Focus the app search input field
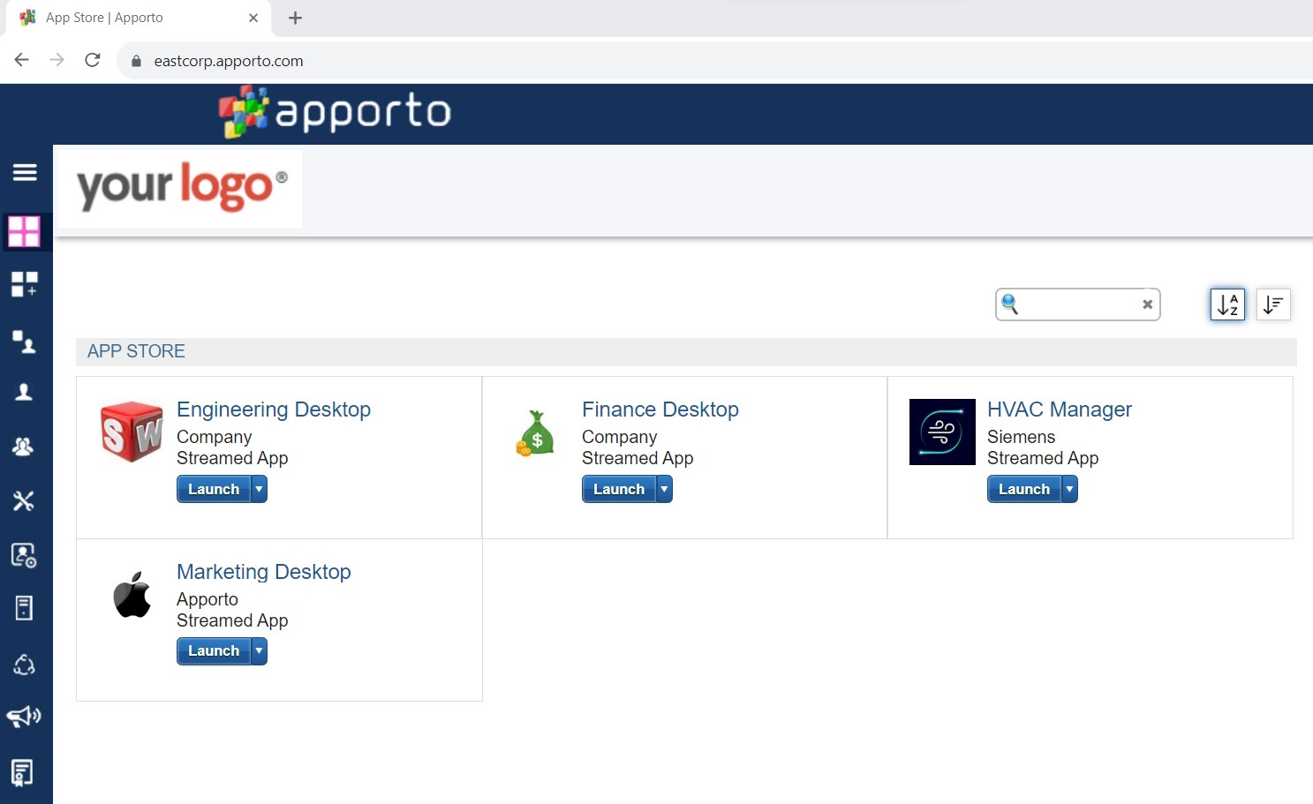This screenshot has width=1313, height=804. (x=1079, y=304)
